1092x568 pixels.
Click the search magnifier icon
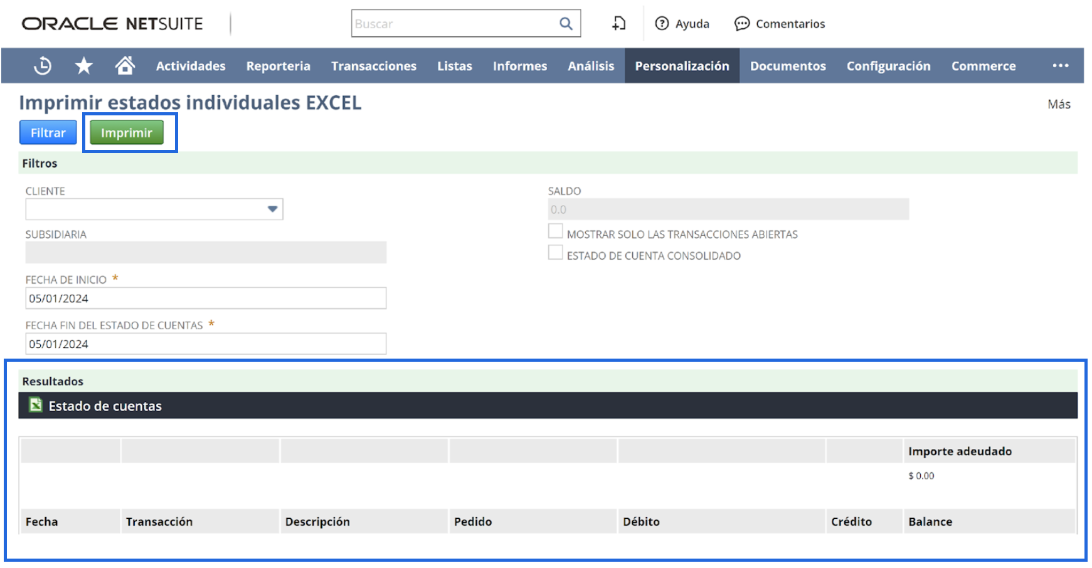[566, 24]
